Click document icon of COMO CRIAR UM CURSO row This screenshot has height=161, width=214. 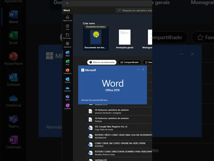(90, 145)
